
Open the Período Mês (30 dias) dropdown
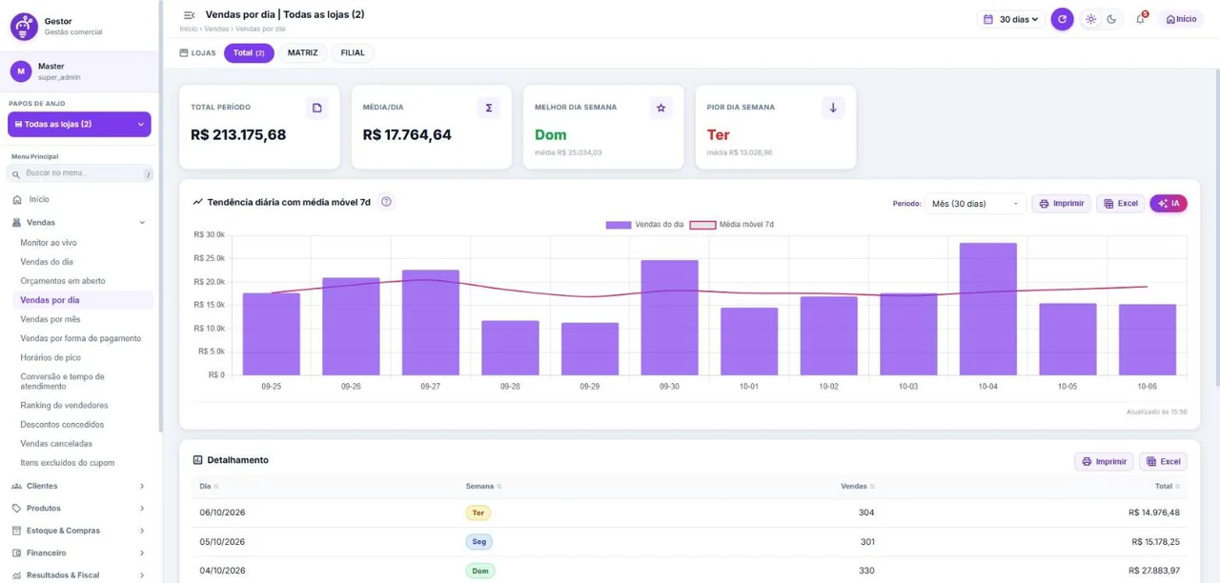point(975,203)
